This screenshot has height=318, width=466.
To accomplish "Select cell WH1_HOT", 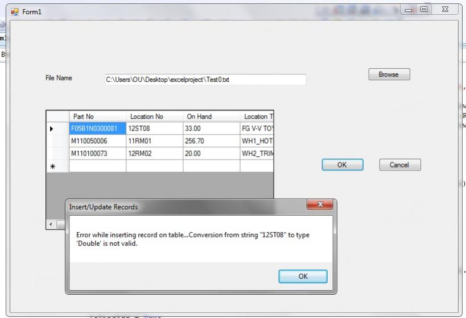I will click(257, 141).
